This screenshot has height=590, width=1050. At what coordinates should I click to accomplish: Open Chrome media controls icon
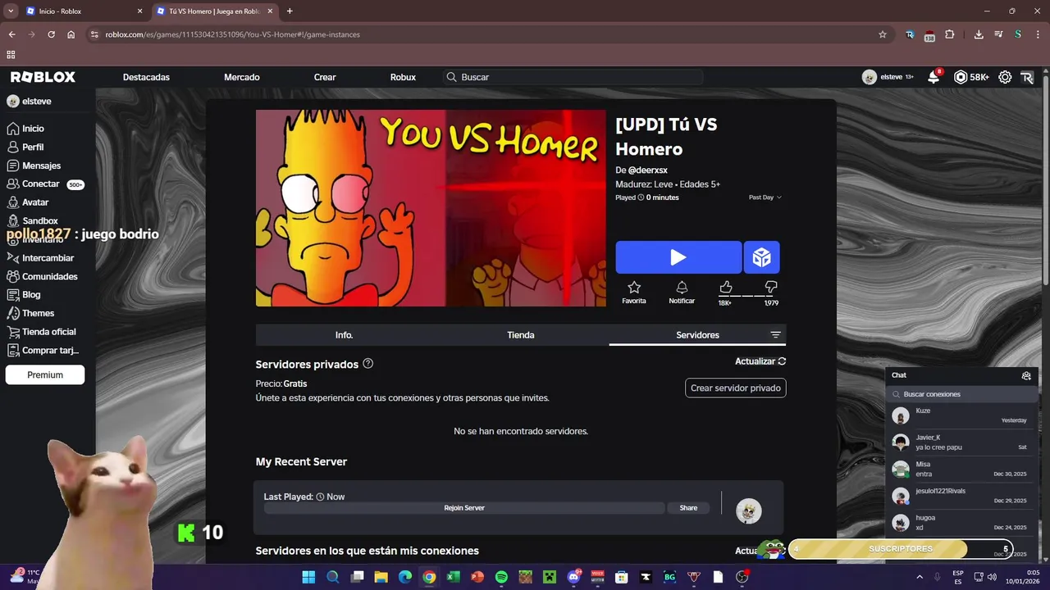(x=998, y=34)
